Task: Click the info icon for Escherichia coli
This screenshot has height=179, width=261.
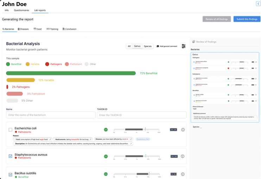Action: coord(183,130)
